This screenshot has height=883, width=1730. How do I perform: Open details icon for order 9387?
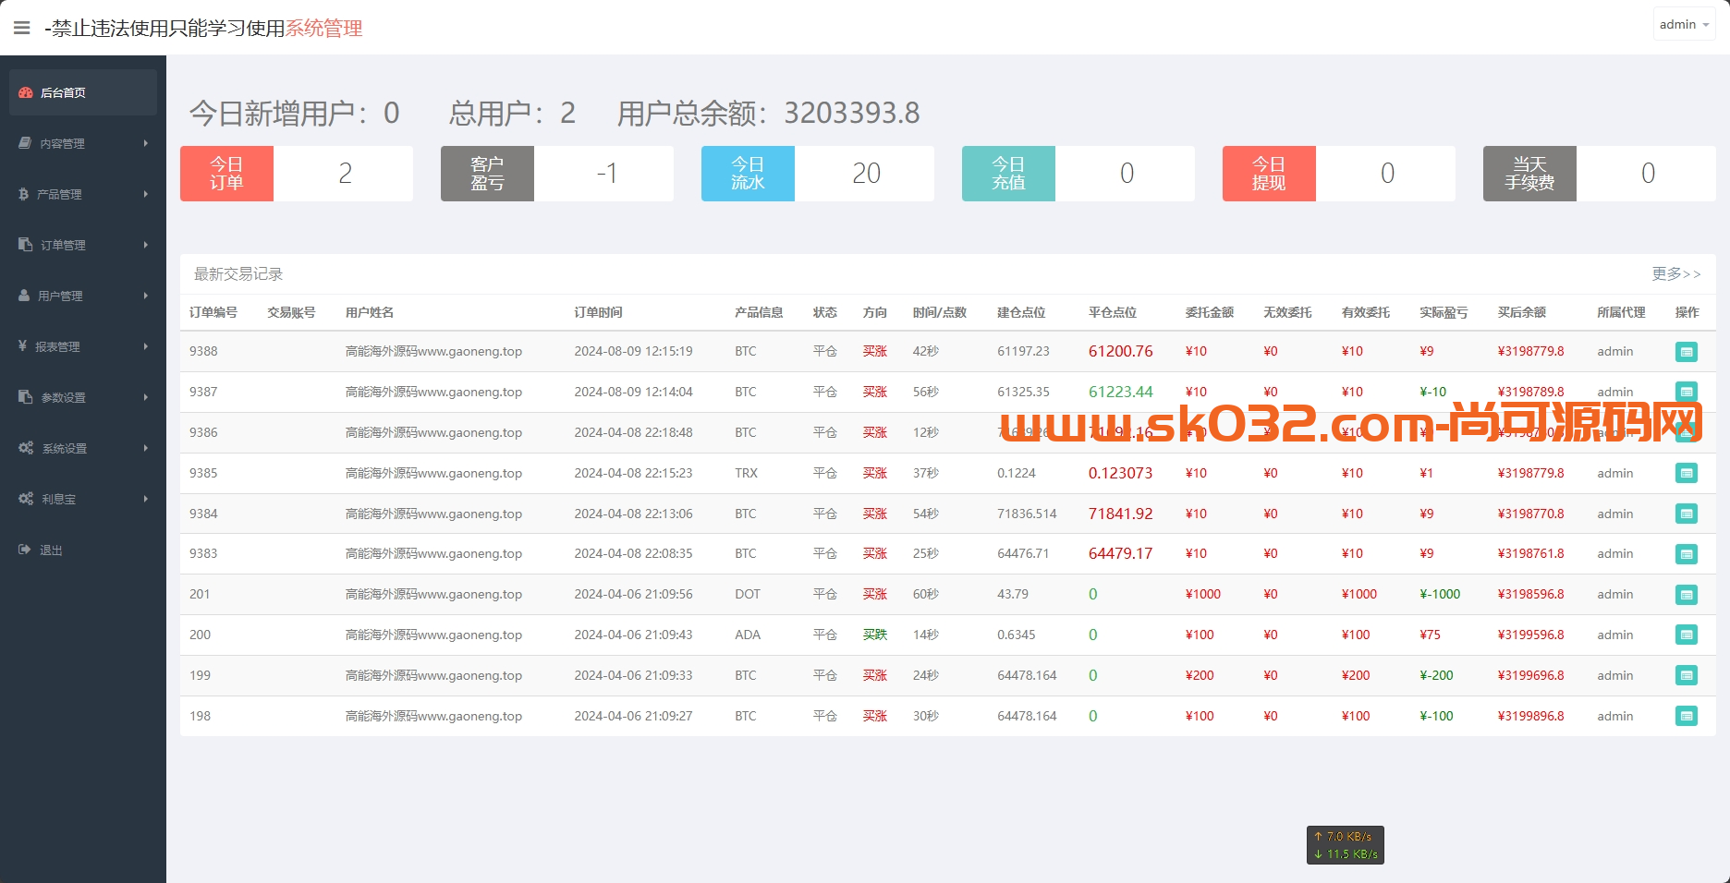point(1687,392)
